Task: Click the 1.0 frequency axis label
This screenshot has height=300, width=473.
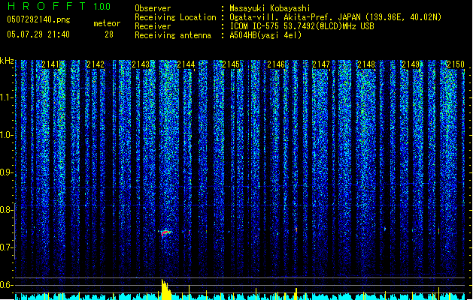Action: click(x=6, y=135)
